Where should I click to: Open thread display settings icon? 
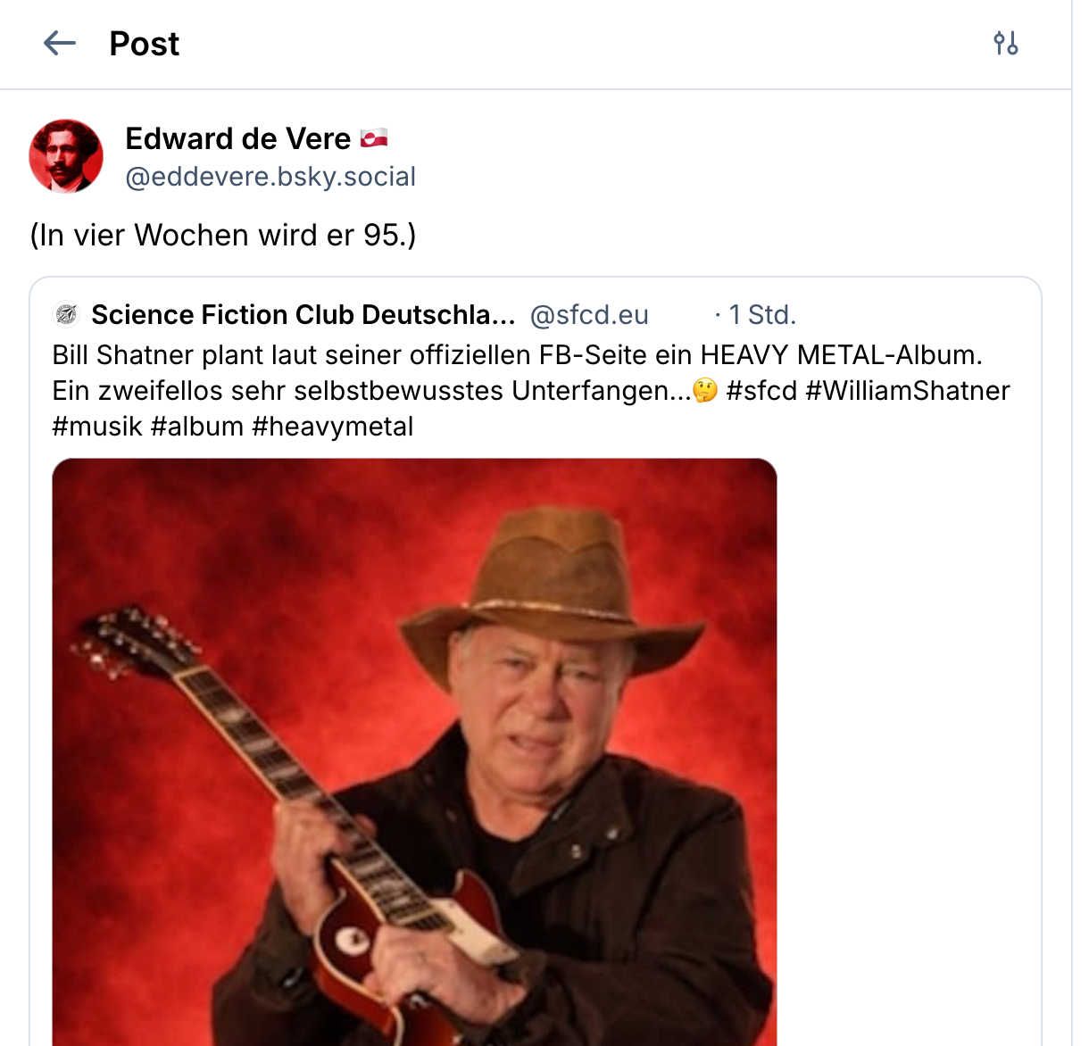click(x=1006, y=43)
